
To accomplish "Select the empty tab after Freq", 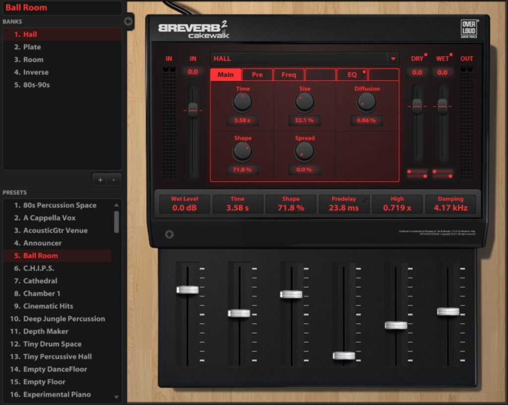I will click(x=320, y=75).
